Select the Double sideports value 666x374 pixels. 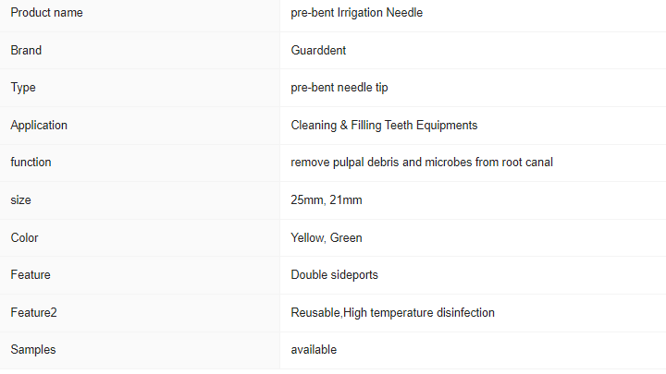334,275
